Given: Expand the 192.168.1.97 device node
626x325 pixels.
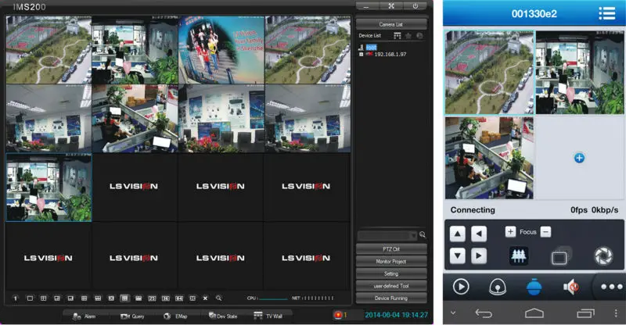Looking at the screenshot, I should pyautogui.click(x=361, y=54).
